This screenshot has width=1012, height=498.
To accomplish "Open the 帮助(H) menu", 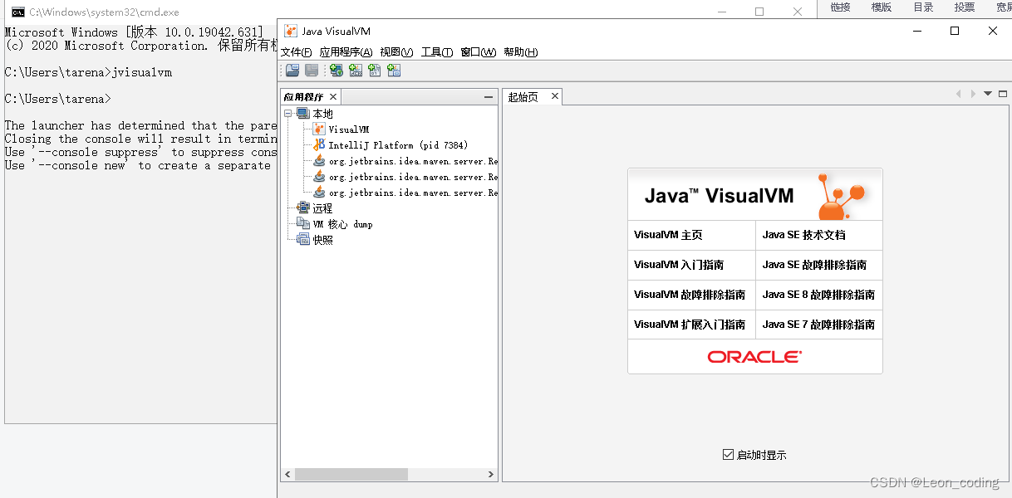I will point(521,52).
